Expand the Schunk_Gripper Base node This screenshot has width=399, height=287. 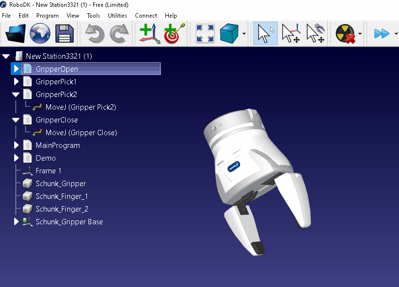(x=16, y=222)
